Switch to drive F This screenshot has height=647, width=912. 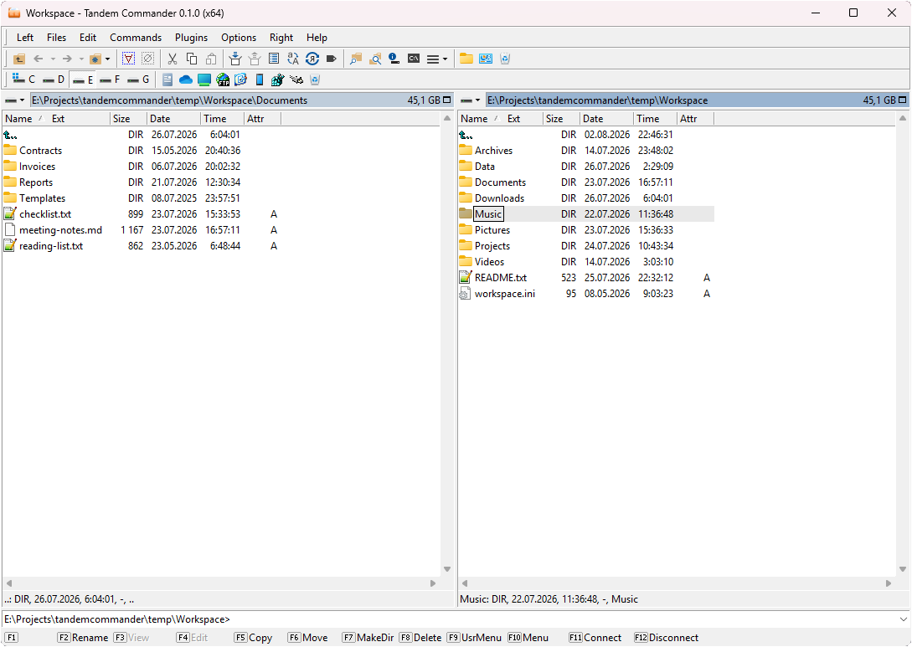point(110,79)
